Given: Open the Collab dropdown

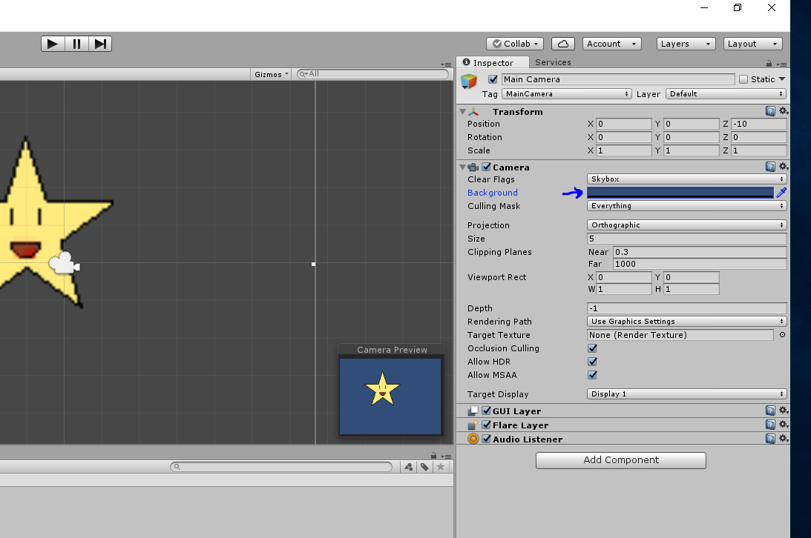Looking at the screenshot, I should coord(515,44).
